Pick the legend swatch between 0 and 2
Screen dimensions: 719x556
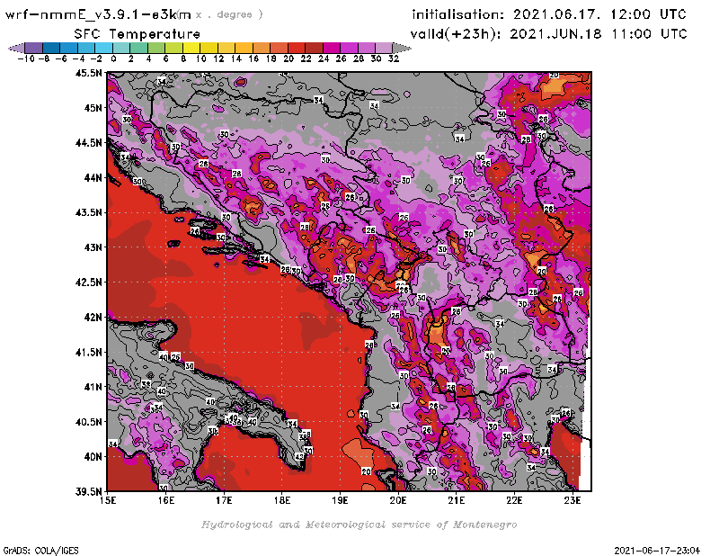[x=121, y=48]
